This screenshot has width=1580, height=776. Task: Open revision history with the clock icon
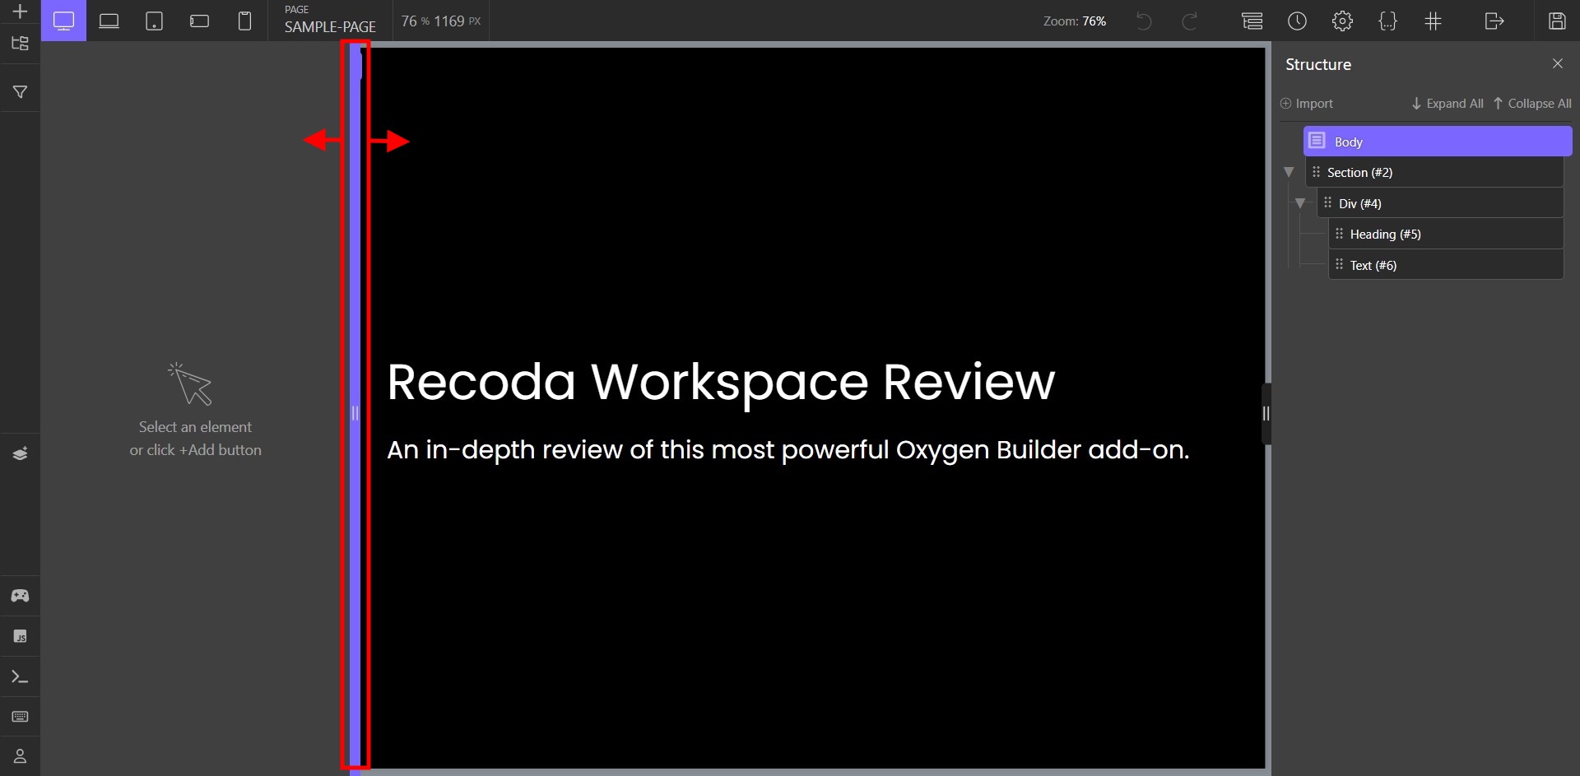pyautogui.click(x=1298, y=21)
